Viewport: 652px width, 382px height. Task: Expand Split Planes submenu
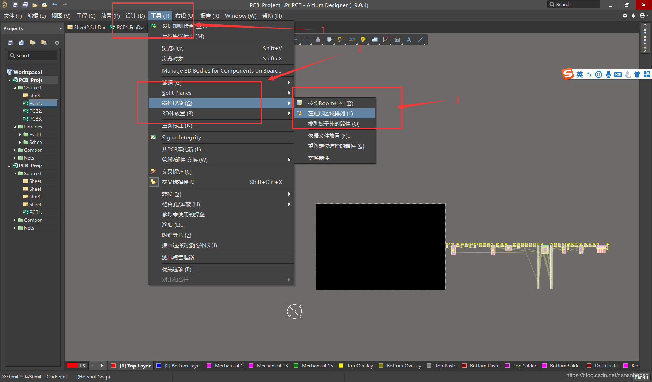[221, 93]
